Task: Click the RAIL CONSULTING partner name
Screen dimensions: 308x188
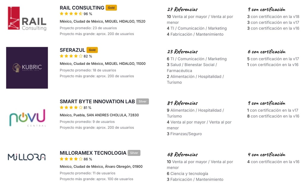Action: (x=82, y=8)
